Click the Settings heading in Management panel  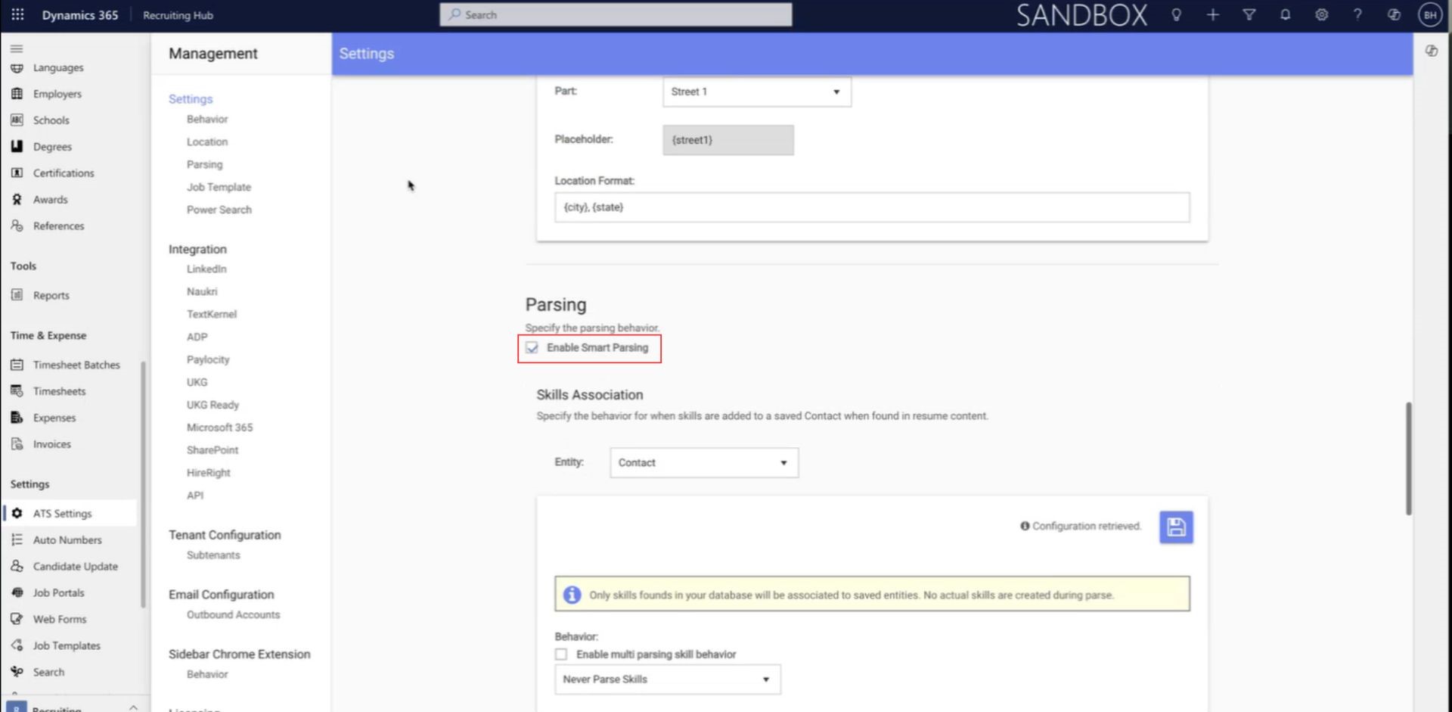(191, 99)
